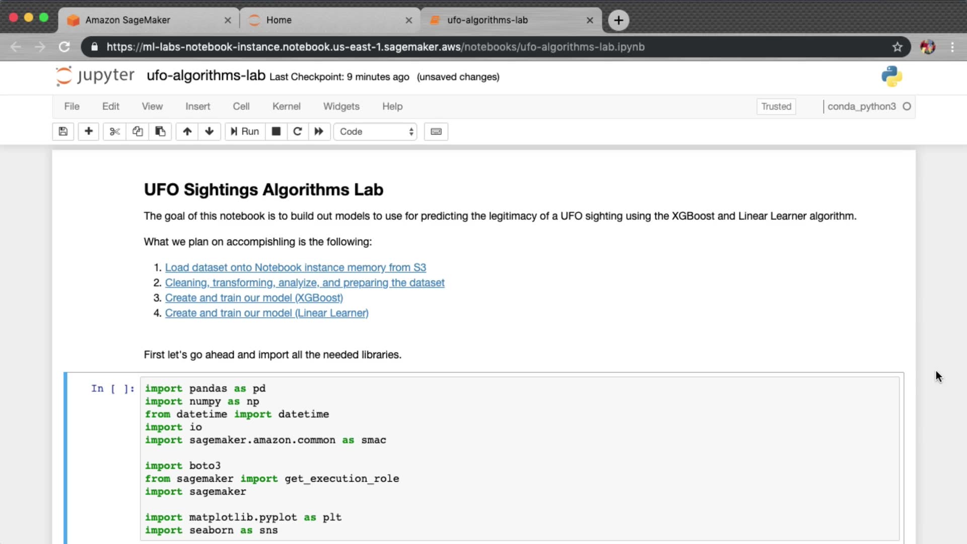The height and width of the screenshot is (544, 967).
Task: Move selected cell up arrow
Action: tap(187, 131)
